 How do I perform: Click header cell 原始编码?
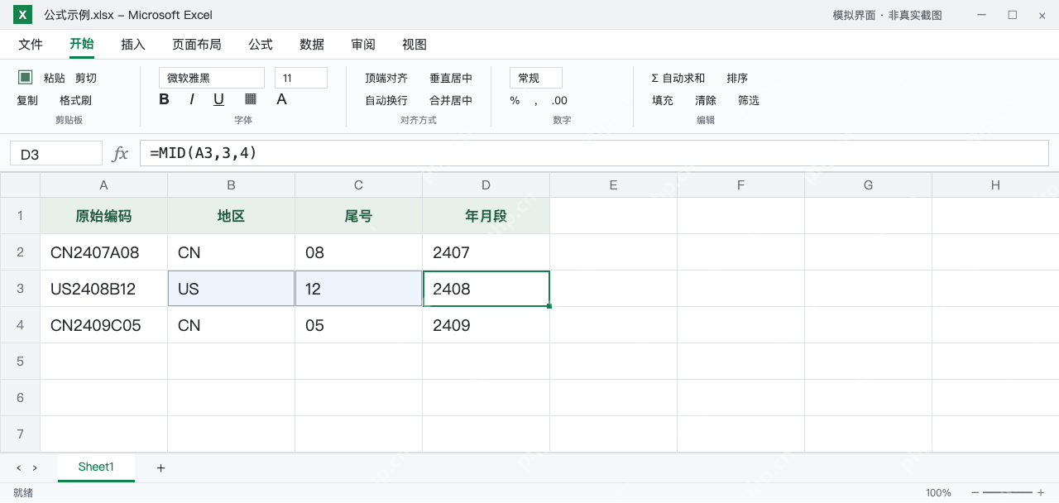(x=103, y=216)
